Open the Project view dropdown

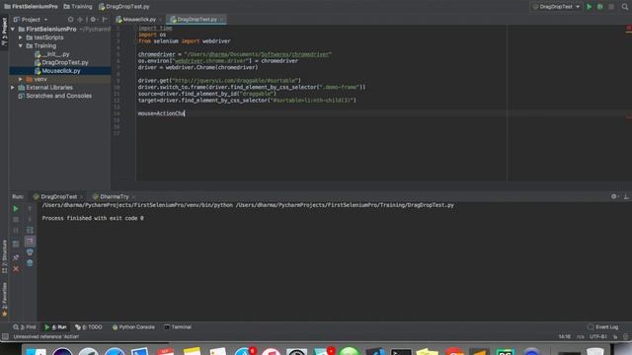click(x=31, y=20)
